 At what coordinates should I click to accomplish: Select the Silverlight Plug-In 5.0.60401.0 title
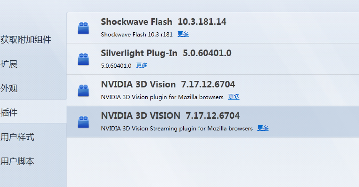click(166, 53)
